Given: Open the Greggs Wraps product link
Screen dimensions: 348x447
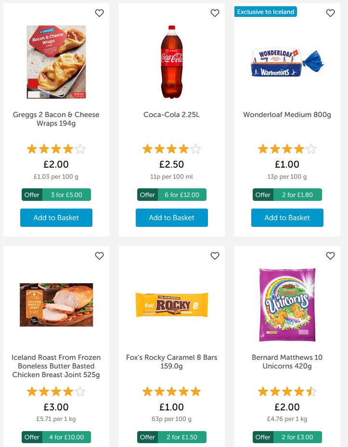Looking at the screenshot, I should point(56,119).
